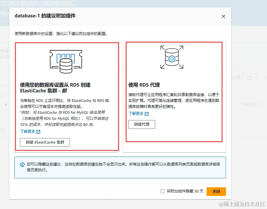This screenshot has width=267, height=209.
Task: Click the ElastiCache cluster illustration icon
Action: [66, 61]
